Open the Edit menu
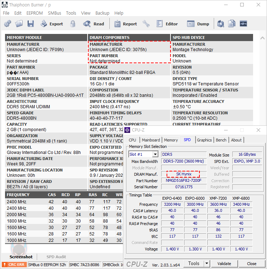 point(18,13)
